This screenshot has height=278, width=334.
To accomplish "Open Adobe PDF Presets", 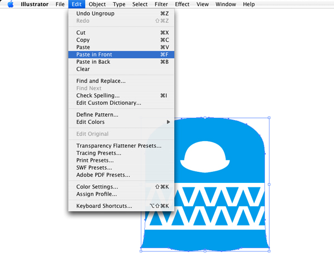I will coord(121,175).
